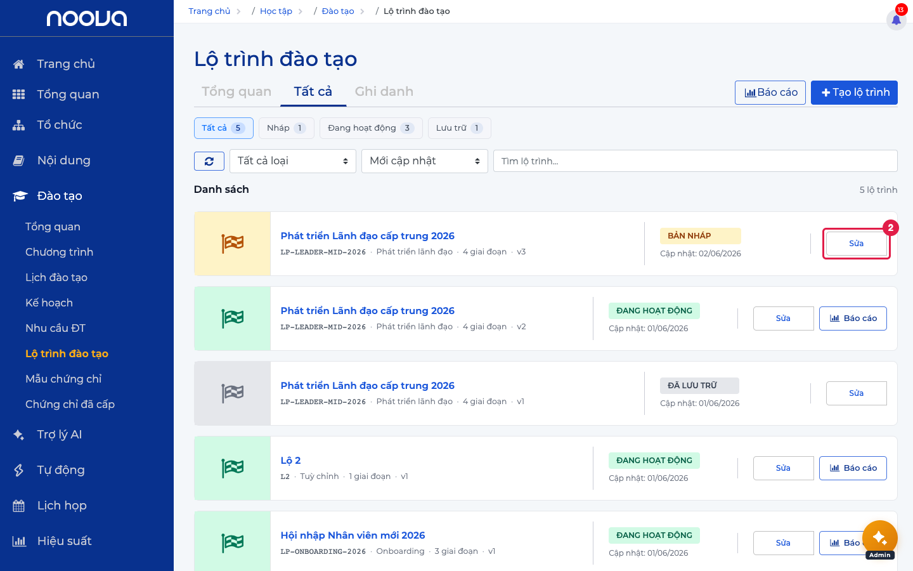Click the Báo cáo button at top
The height and width of the screenshot is (571, 913).
[x=770, y=93]
